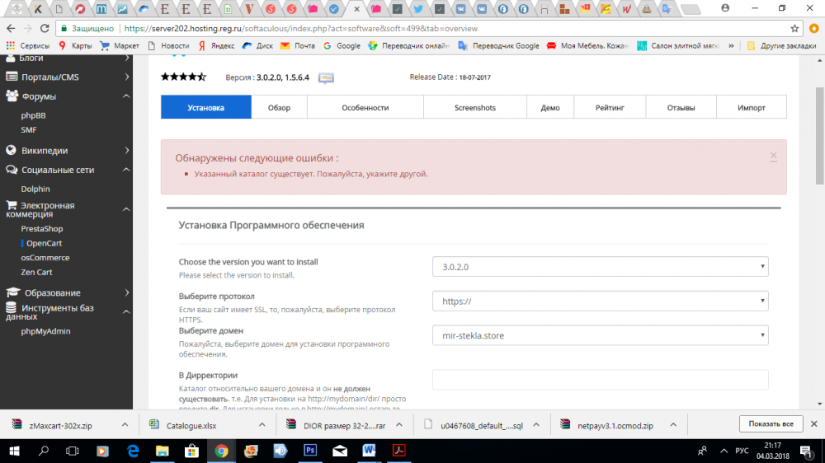
Task: Open Windows taskbar search
Action: [x=44, y=451]
